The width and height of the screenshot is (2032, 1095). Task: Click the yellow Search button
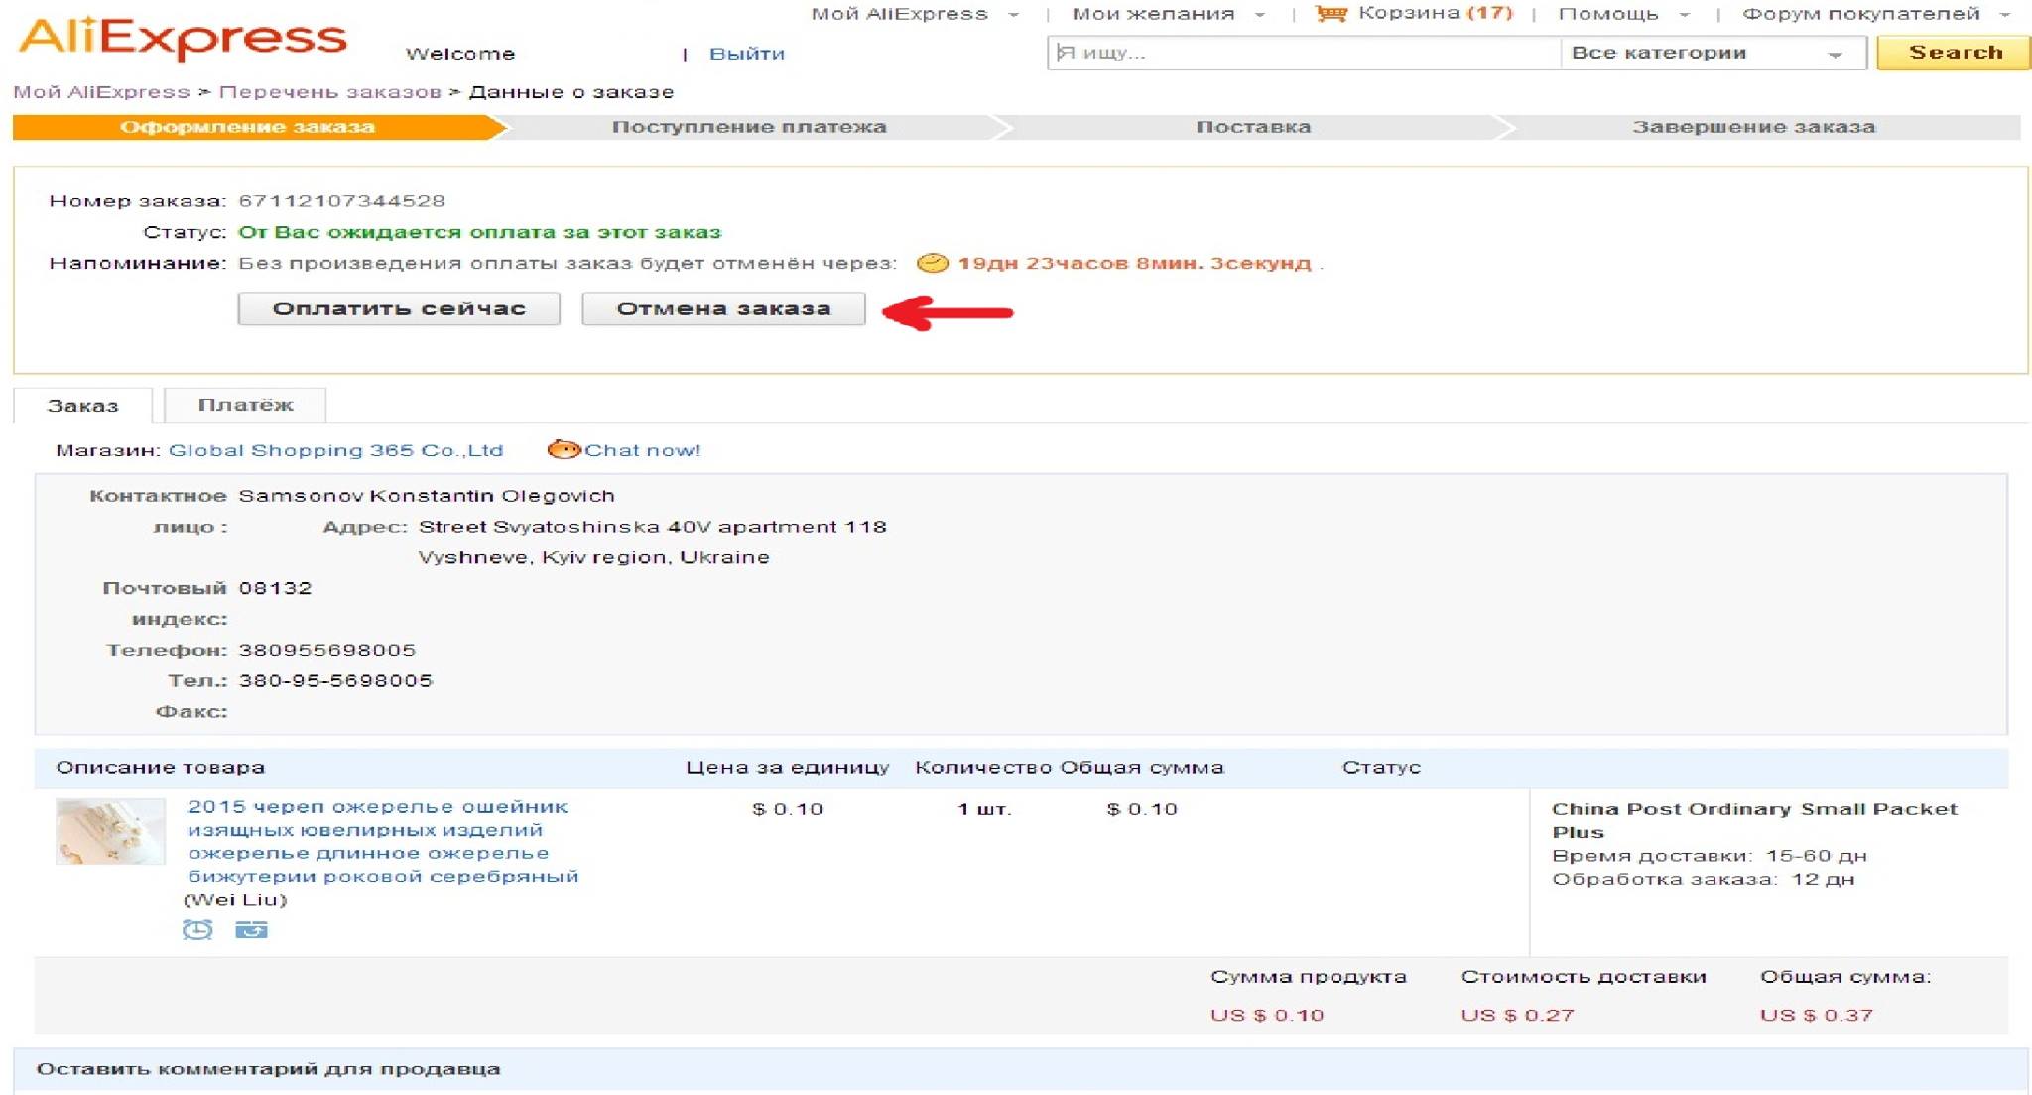[1955, 53]
